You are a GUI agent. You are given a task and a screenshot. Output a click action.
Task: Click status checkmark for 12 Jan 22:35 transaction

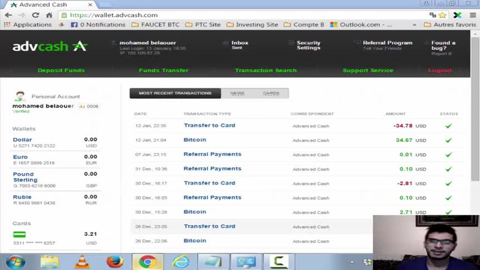click(448, 126)
